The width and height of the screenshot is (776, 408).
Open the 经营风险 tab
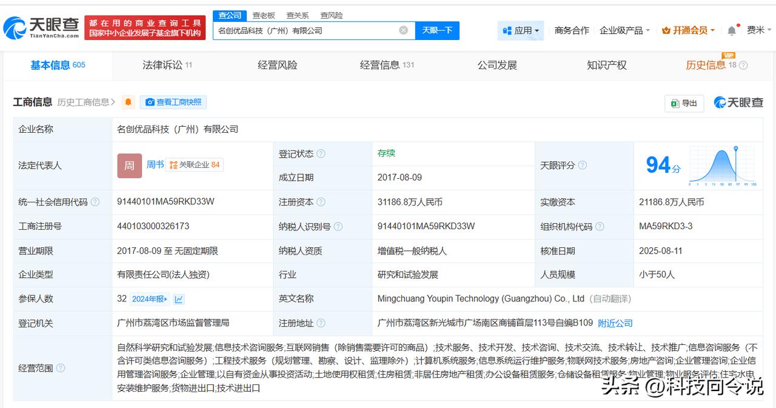278,65
